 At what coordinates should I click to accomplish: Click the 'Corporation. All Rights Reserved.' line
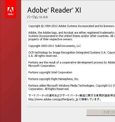click(x=49, y=89)
